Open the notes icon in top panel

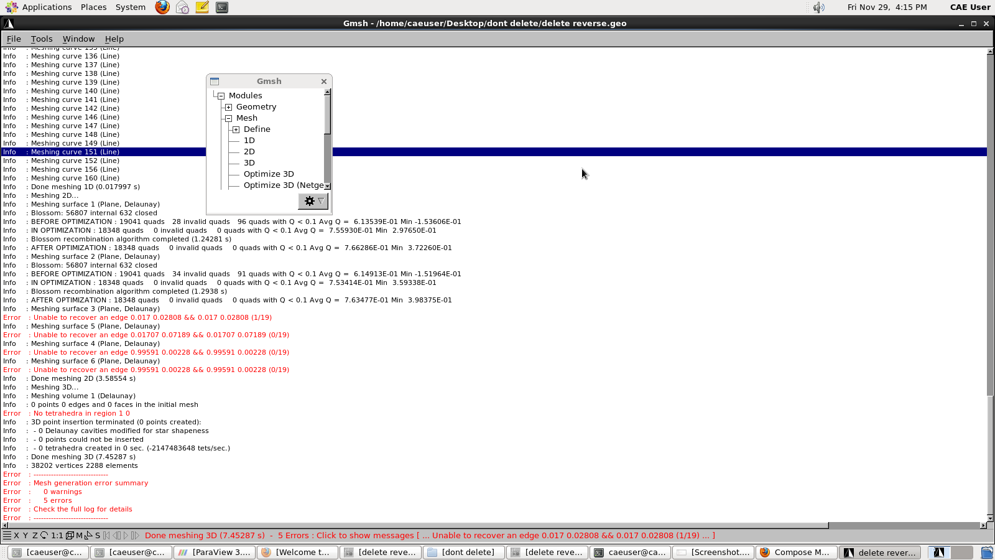pyautogui.click(x=202, y=7)
